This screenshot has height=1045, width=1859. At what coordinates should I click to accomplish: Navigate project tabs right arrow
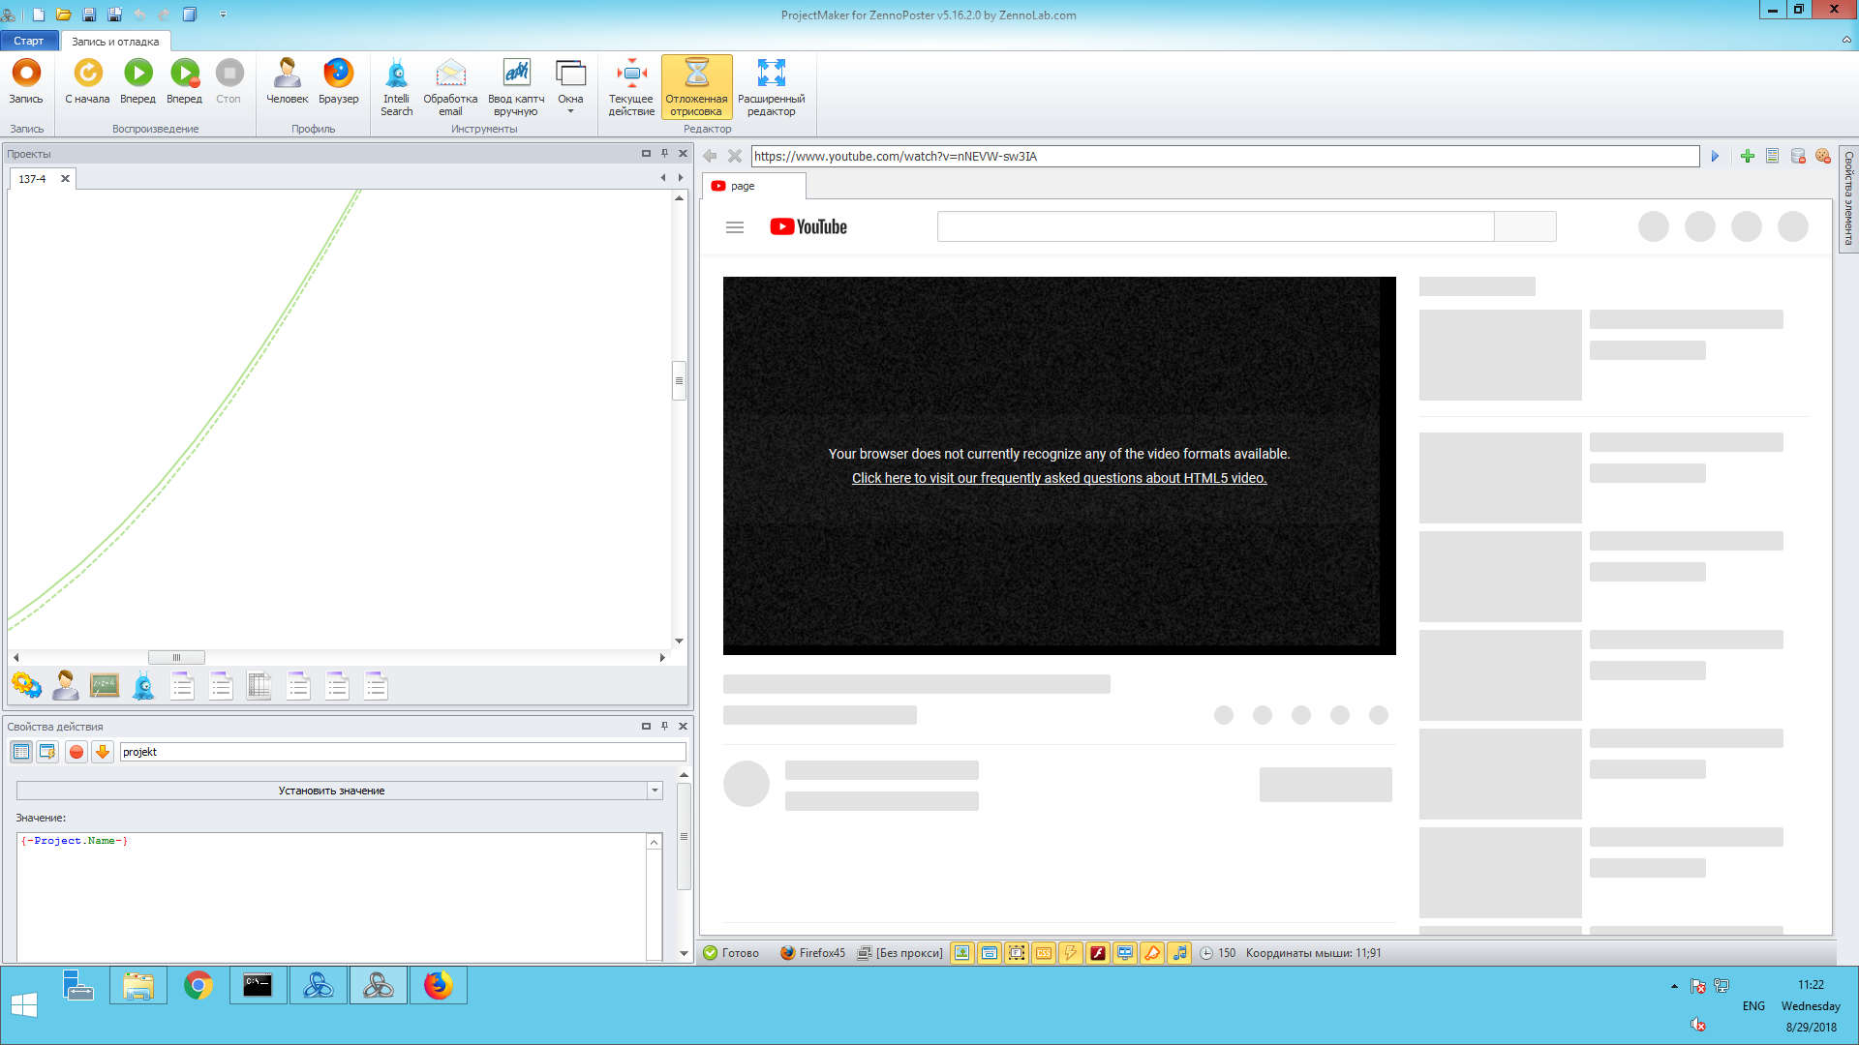681,178
